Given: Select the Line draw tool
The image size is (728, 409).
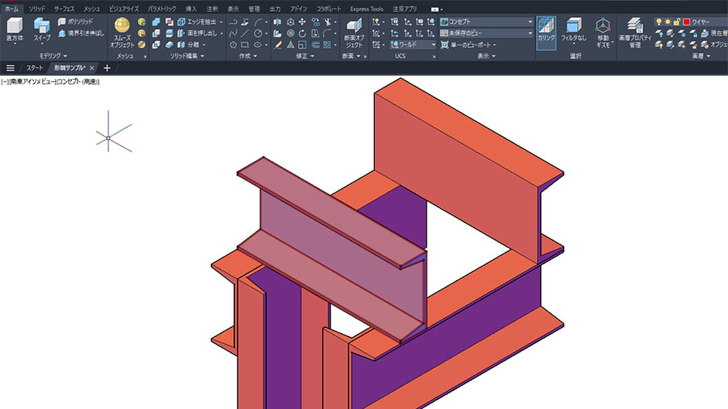Looking at the screenshot, I should pyautogui.click(x=245, y=33).
